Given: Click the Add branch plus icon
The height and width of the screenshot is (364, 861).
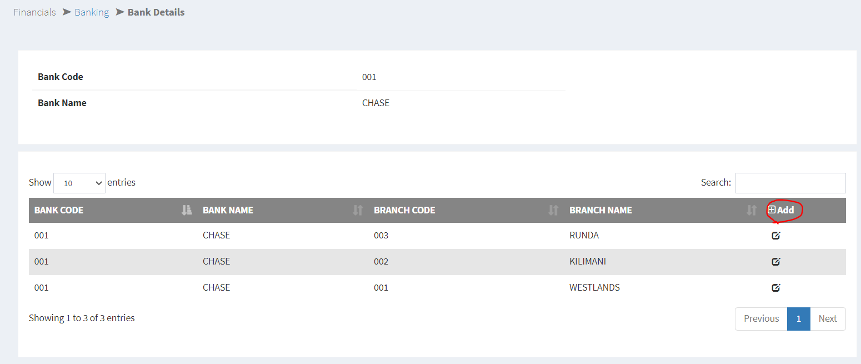Looking at the screenshot, I should click(772, 210).
